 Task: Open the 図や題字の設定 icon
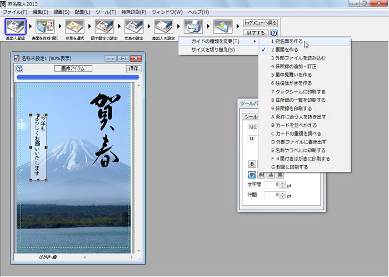click(x=104, y=26)
